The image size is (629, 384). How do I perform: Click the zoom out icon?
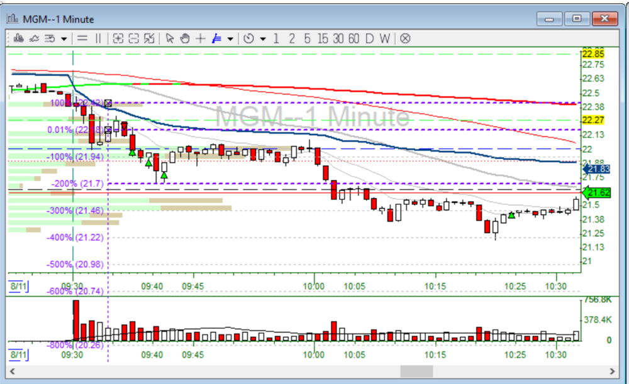[x=133, y=38]
